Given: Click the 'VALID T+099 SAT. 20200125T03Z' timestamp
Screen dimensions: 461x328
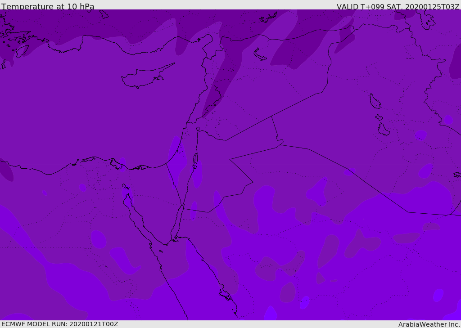Looking at the screenshot, I should point(398,6).
